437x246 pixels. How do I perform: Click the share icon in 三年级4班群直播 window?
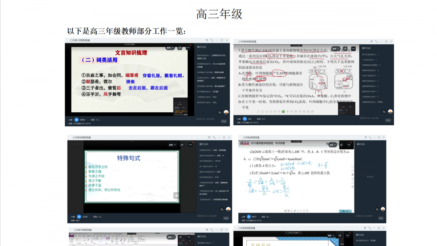[341, 145]
